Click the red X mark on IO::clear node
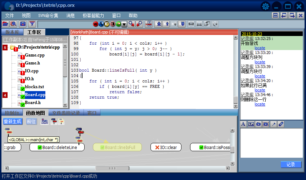The image size is (306, 180). tap(157, 147)
